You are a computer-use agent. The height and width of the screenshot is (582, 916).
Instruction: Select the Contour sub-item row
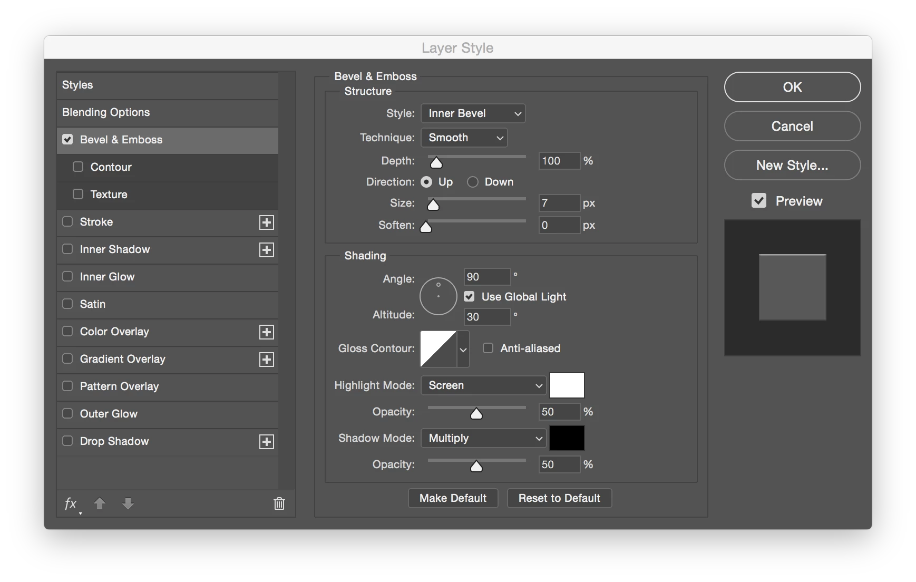click(168, 167)
